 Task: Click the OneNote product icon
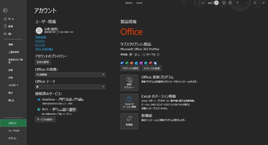141,63
